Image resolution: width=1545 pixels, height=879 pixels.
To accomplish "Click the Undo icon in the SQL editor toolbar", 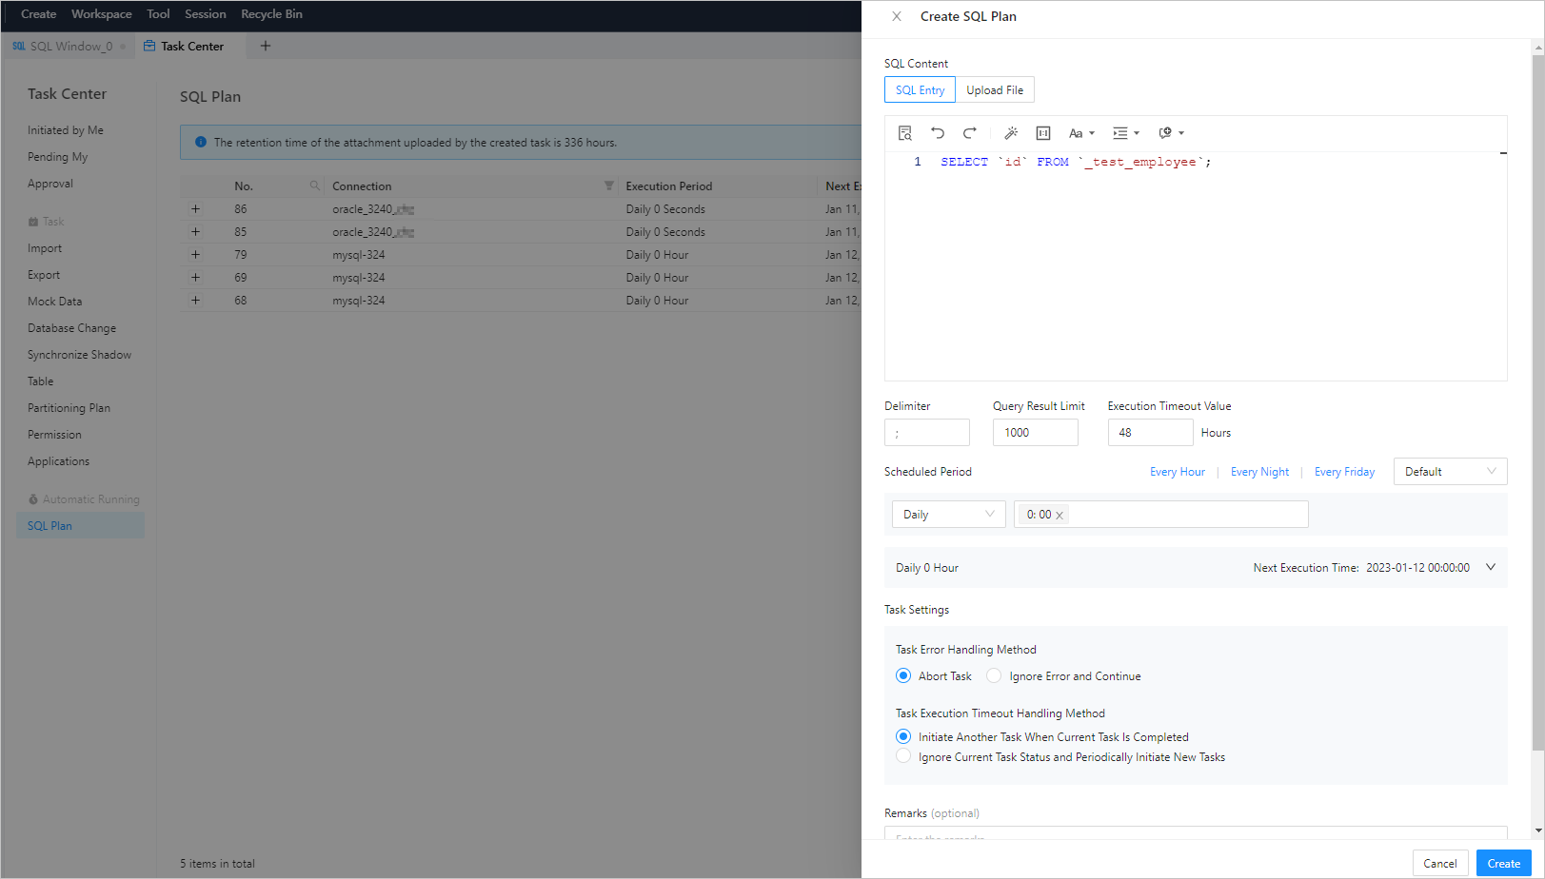I will coord(938,132).
